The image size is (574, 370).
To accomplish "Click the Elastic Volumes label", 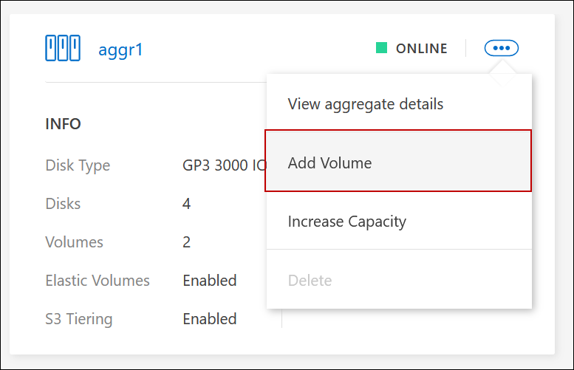I will 98,281.
